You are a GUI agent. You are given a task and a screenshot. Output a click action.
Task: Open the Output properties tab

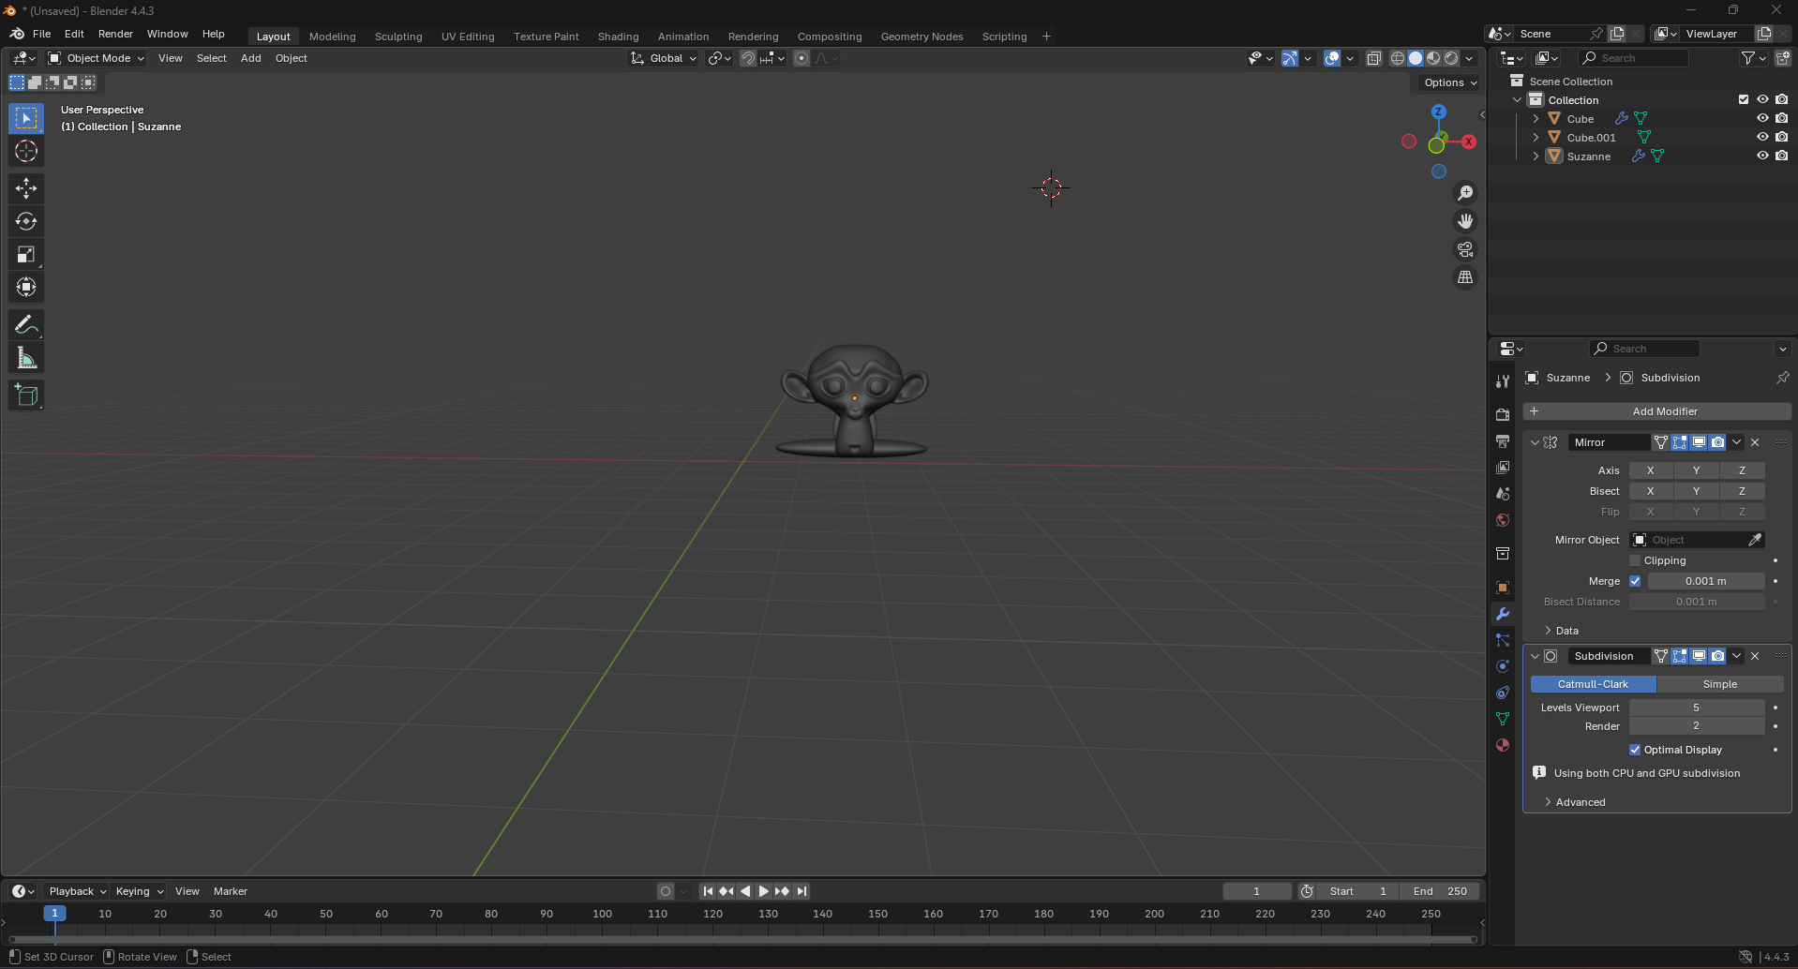(x=1503, y=440)
